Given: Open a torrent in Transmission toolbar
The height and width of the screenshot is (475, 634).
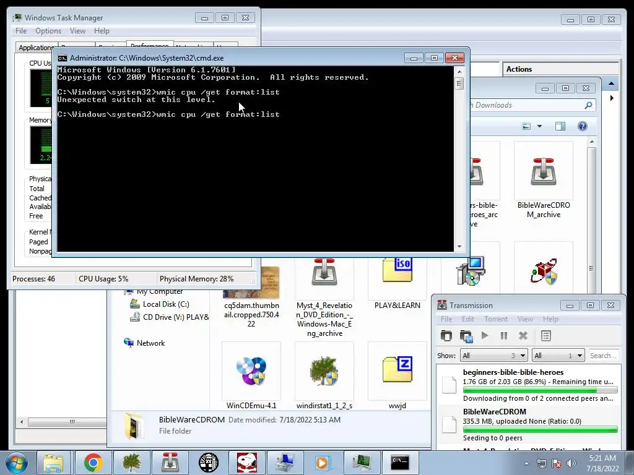Looking at the screenshot, I should 446,336.
